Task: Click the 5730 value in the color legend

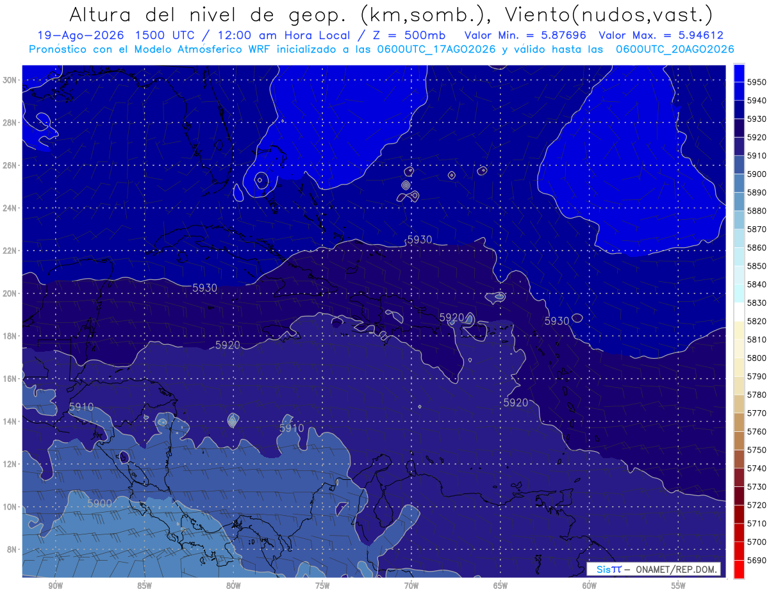Action: point(756,486)
